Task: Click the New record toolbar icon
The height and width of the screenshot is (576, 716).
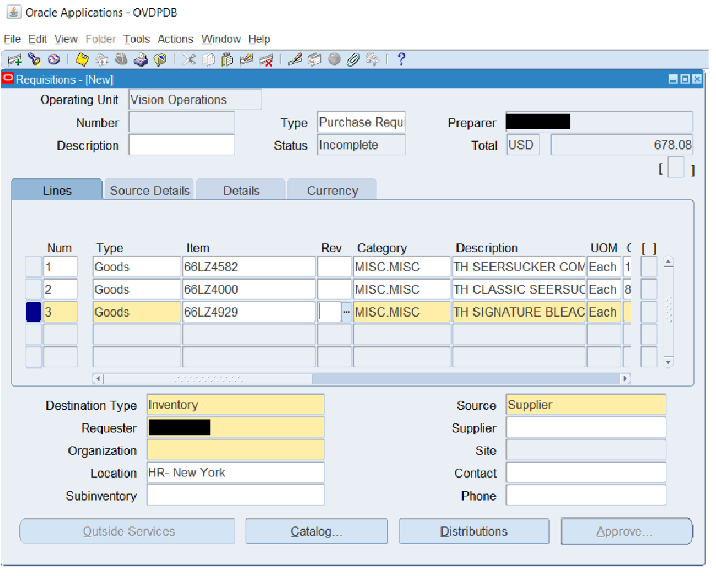Action: click(15, 59)
